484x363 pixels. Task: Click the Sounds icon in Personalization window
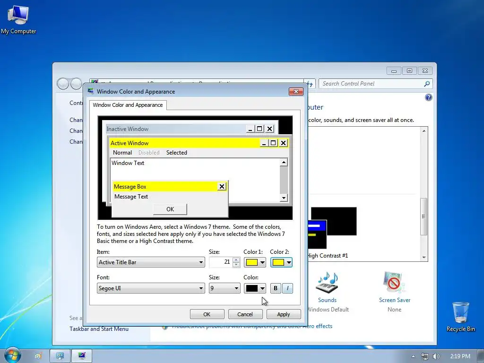[328, 283]
